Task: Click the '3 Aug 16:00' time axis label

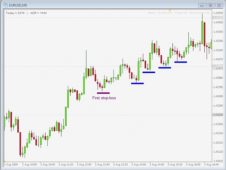Action: point(193,165)
